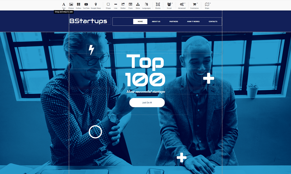
Task: Open the Social dropdown
Action: pos(169,6)
